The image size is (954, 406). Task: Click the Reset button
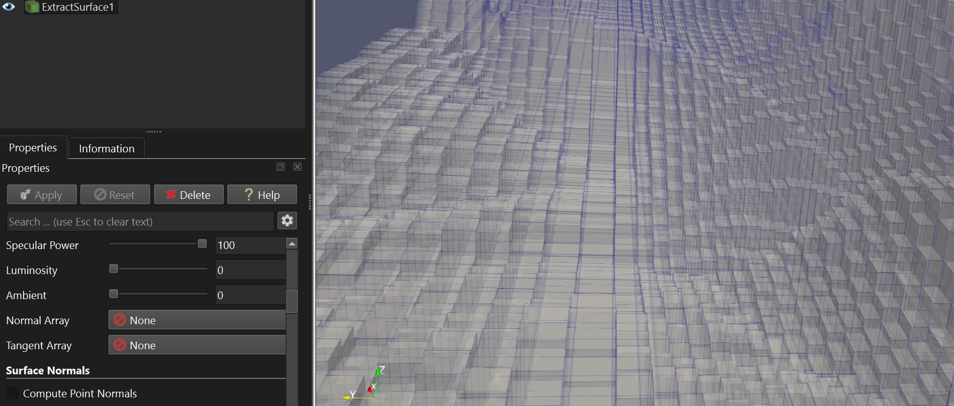[x=115, y=195]
